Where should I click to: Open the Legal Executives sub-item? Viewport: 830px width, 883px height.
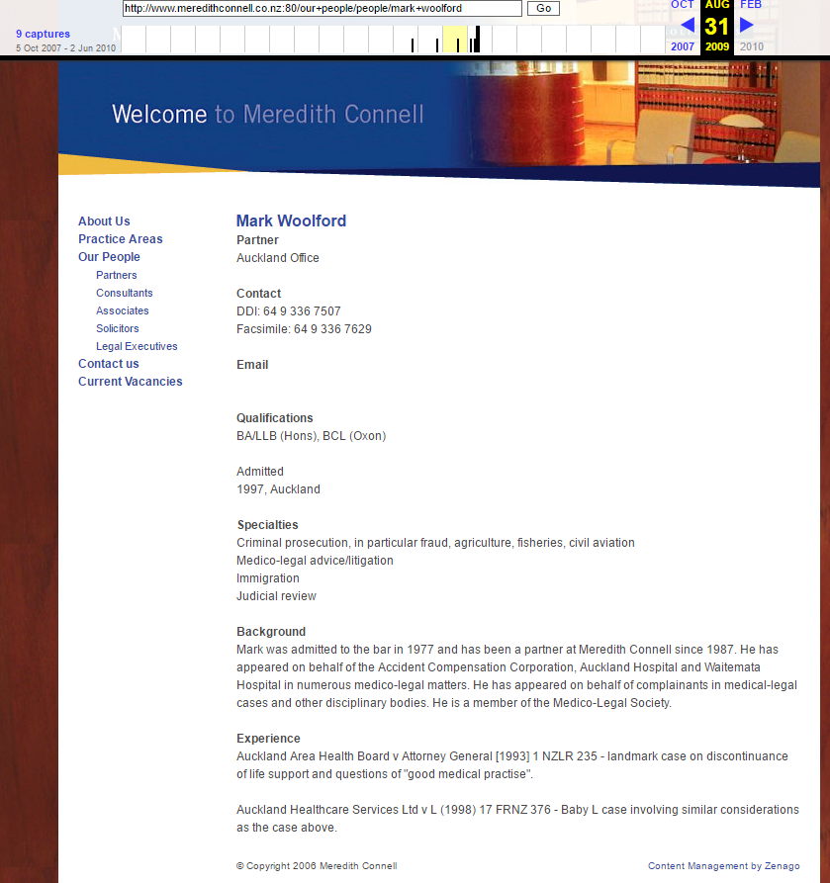(137, 346)
